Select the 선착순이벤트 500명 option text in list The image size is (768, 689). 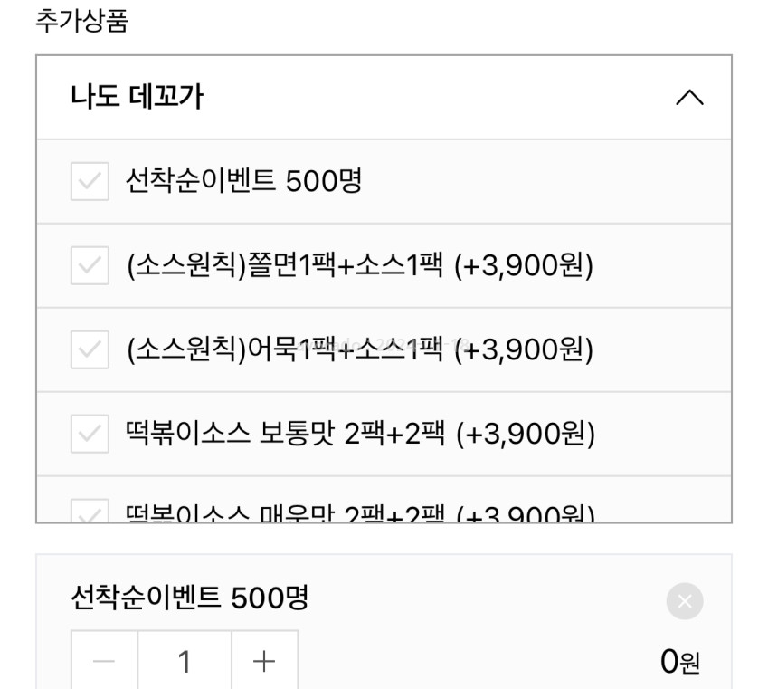pos(243,182)
